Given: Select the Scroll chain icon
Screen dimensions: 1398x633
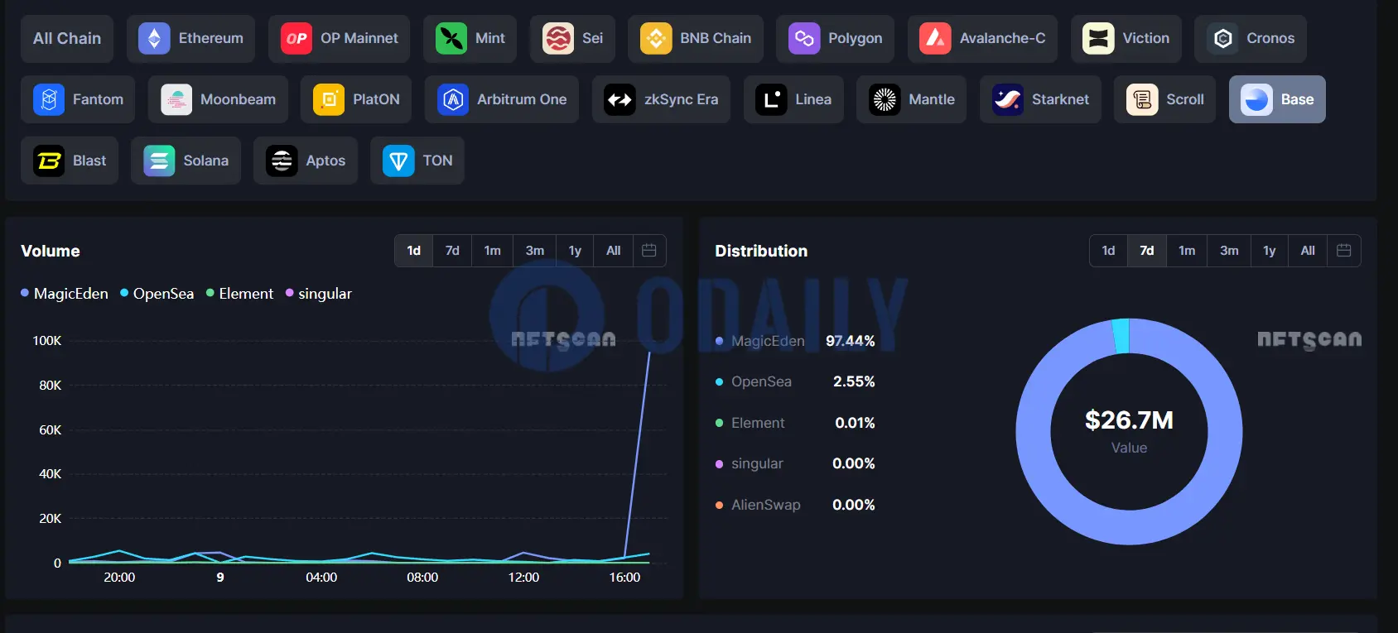Looking at the screenshot, I should pyautogui.click(x=1142, y=99).
